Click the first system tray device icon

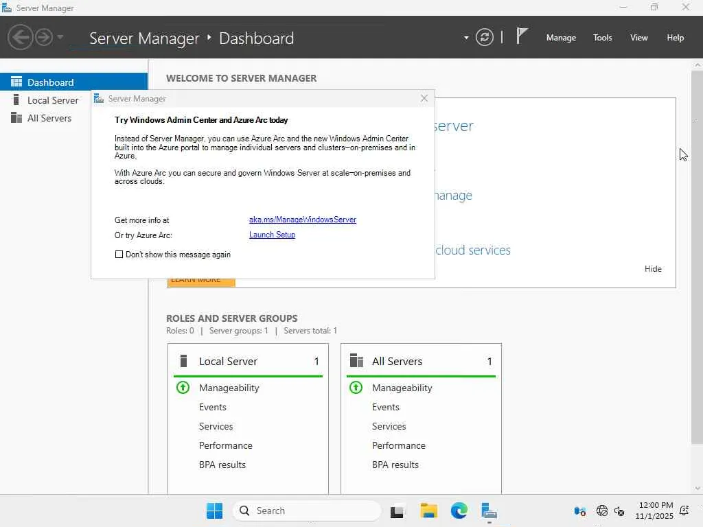coord(579,511)
